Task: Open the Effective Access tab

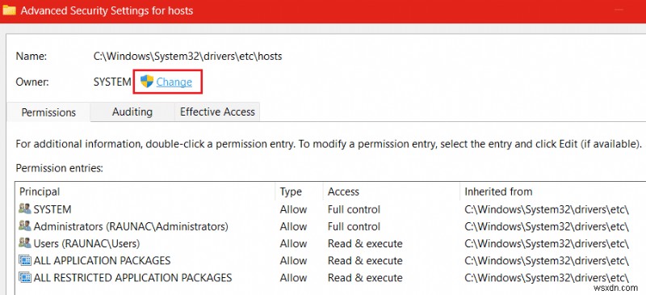Action: (217, 112)
